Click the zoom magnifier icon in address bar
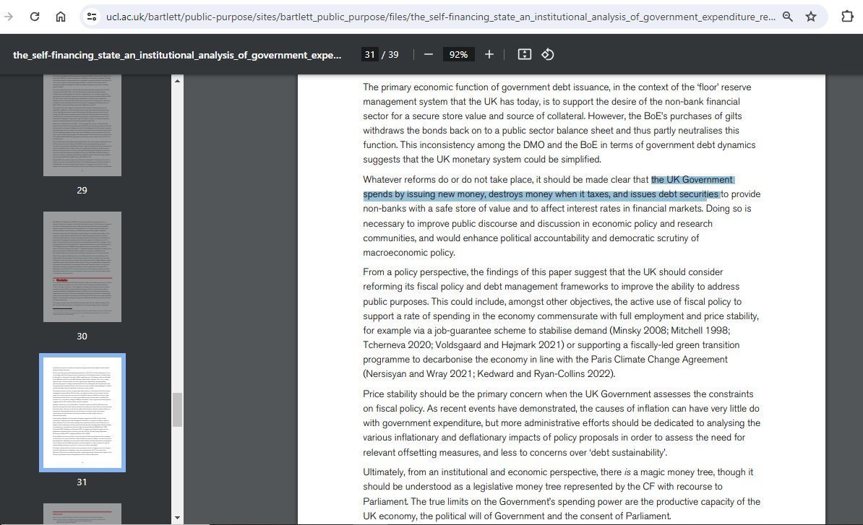 tap(788, 17)
